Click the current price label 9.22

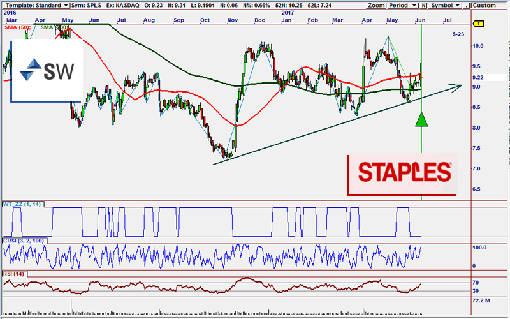(477, 77)
